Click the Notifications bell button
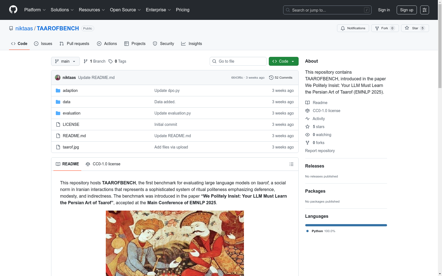The width and height of the screenshot is (442, 276). tap(353, 28)
